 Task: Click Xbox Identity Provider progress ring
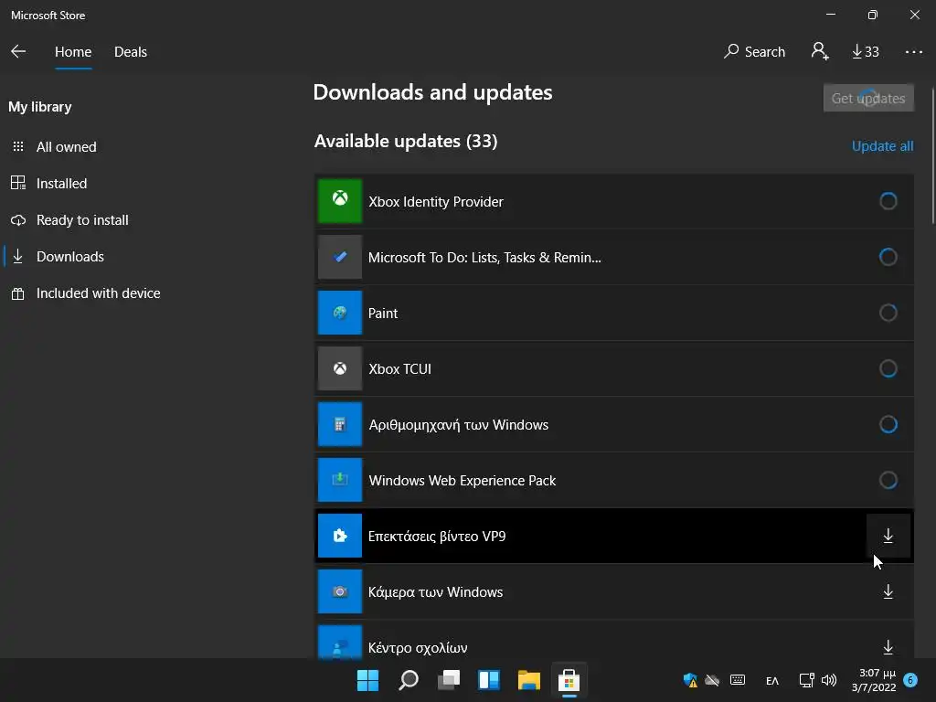pyautogui.click(x=888, y=201)
